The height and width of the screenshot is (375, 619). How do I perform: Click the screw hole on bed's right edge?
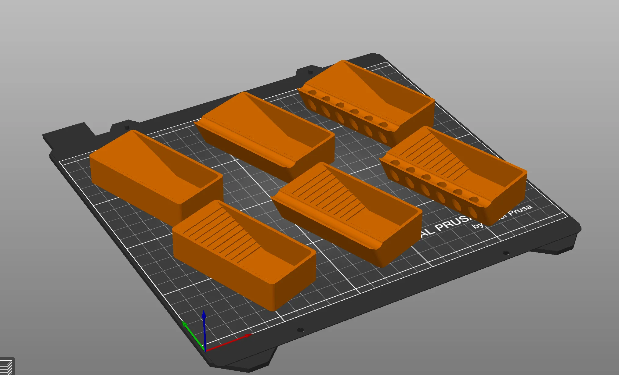pos(506,252)
